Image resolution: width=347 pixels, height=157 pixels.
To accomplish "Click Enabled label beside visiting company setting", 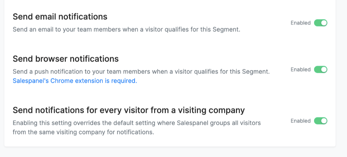I will [x=300, y=121].
